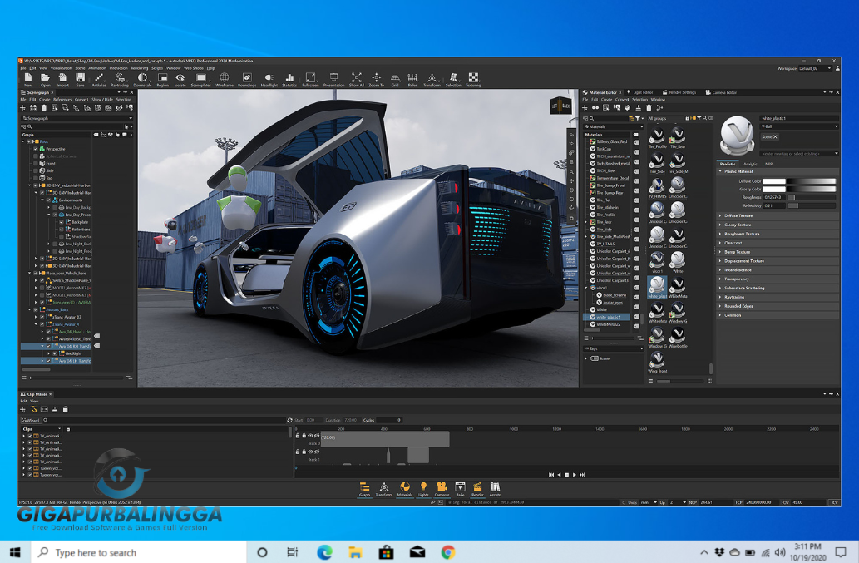Uncheck the Backplate node checkbox

point(62,222)
